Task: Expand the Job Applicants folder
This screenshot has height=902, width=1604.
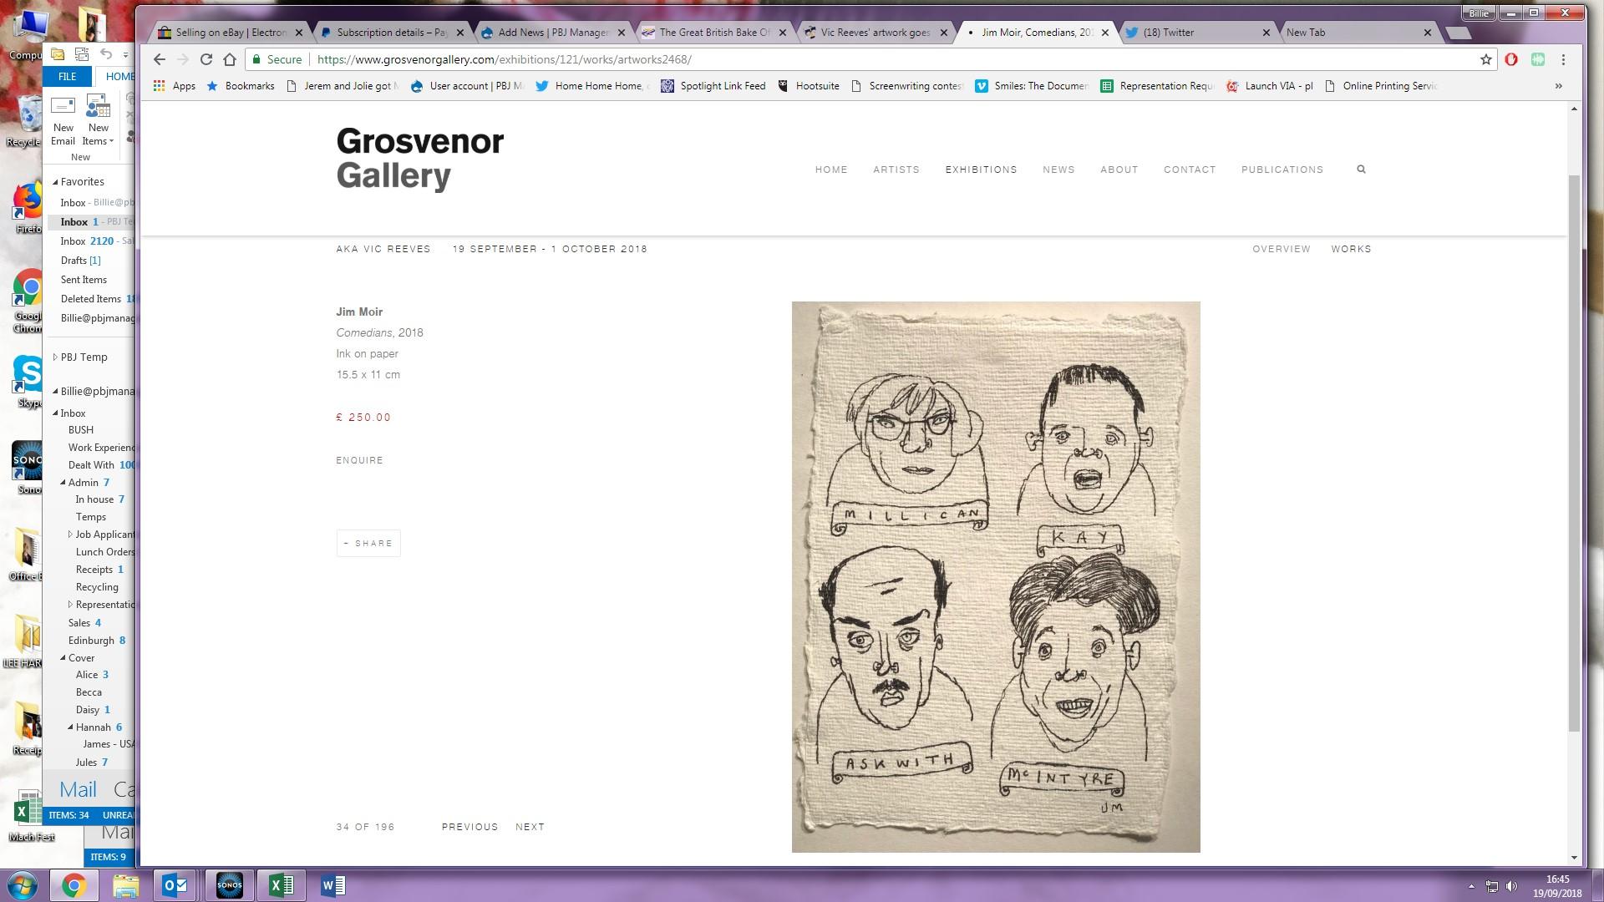Action: [70, 535]
